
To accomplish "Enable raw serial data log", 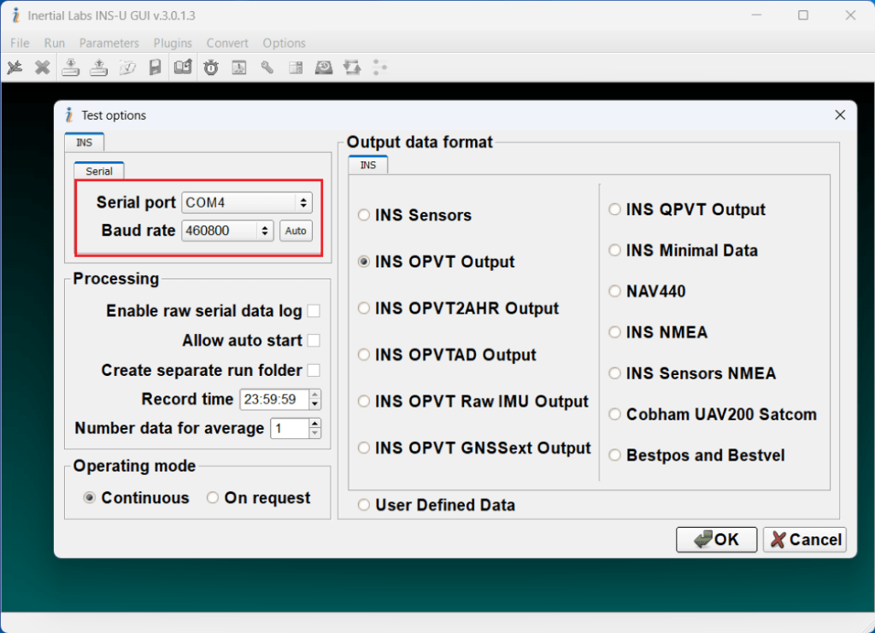I will (x=314, y=311).
